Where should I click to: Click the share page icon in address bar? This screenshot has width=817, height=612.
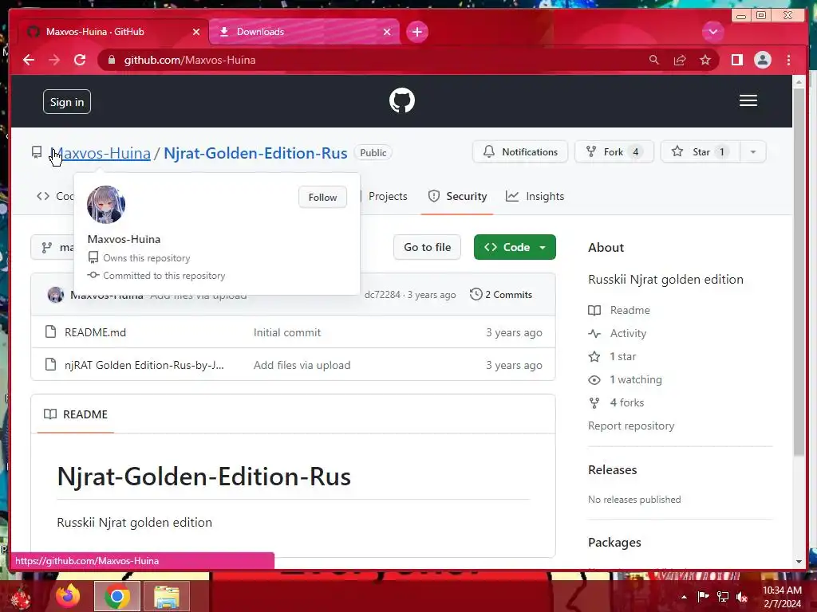click(x=680, y=60)
